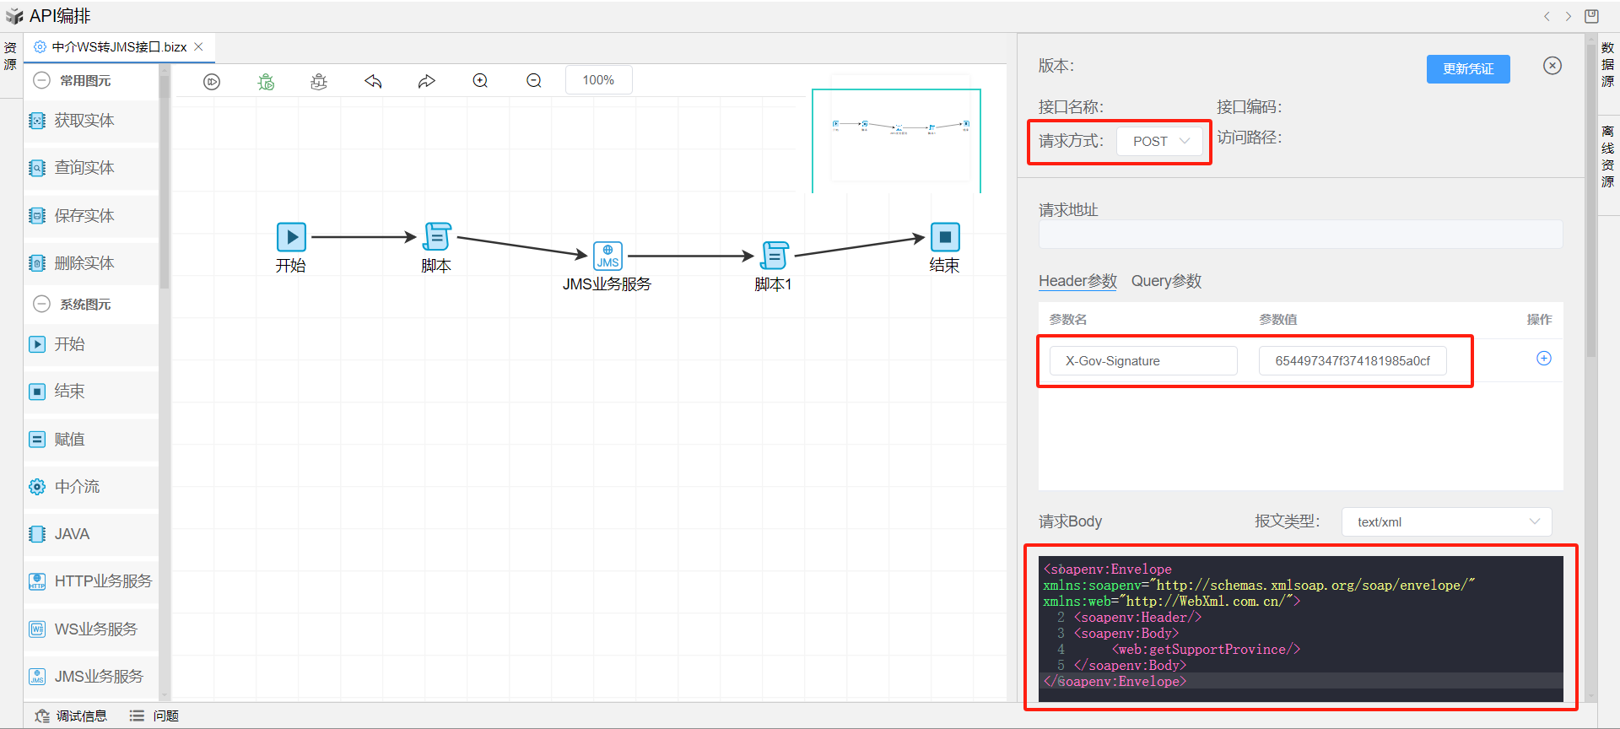Zoom out using the magnifier minus icon
This screenshot has width=1620, height=729.
(534, 81)
